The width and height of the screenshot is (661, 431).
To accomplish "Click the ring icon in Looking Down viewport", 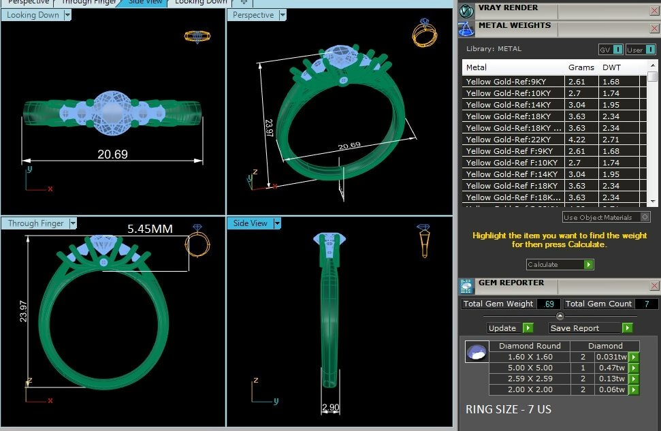I will coord(197,37).
